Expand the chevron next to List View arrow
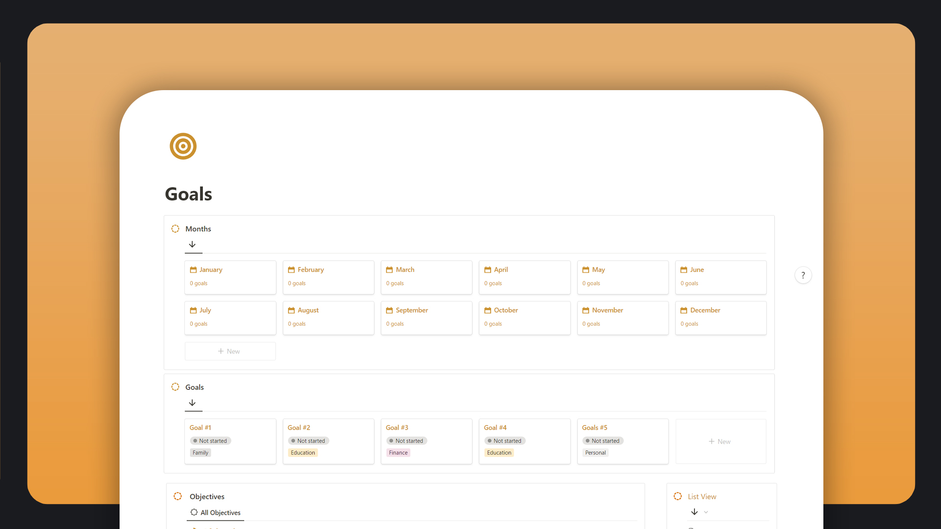941x529 pixels. [706, 512]
